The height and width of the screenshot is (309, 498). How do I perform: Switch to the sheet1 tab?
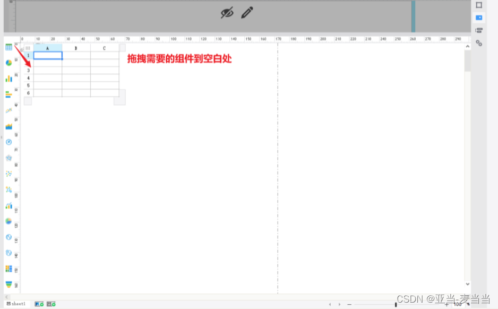point(16,304)
